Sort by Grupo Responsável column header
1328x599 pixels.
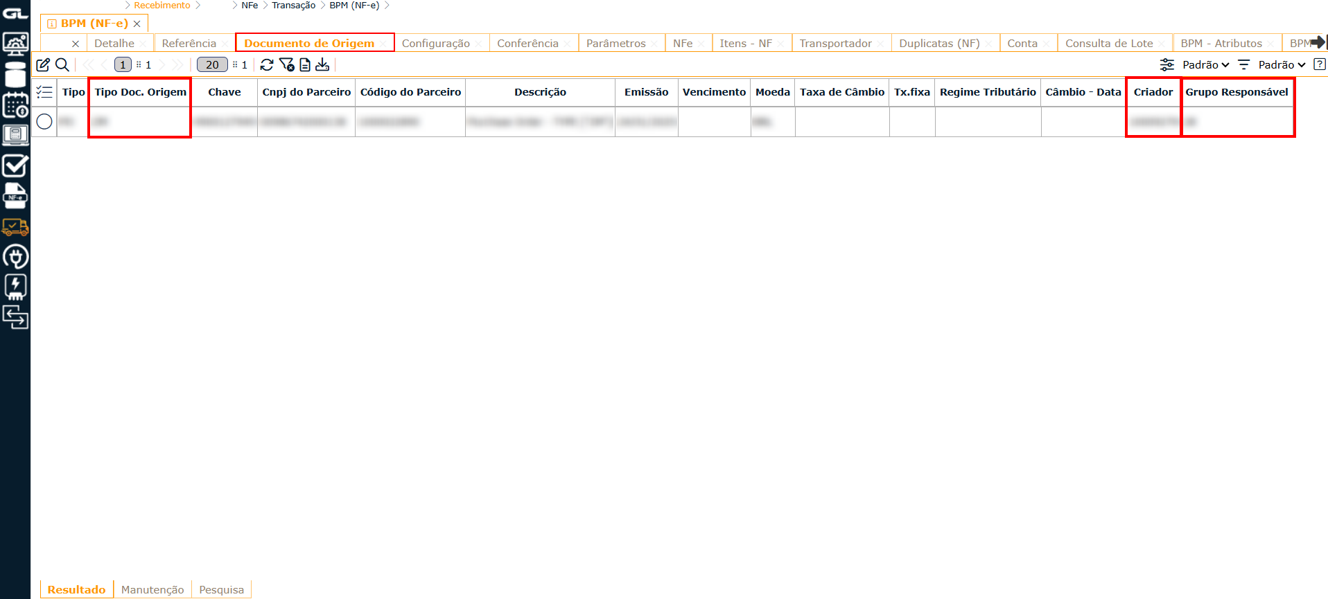pos(1237,92)
